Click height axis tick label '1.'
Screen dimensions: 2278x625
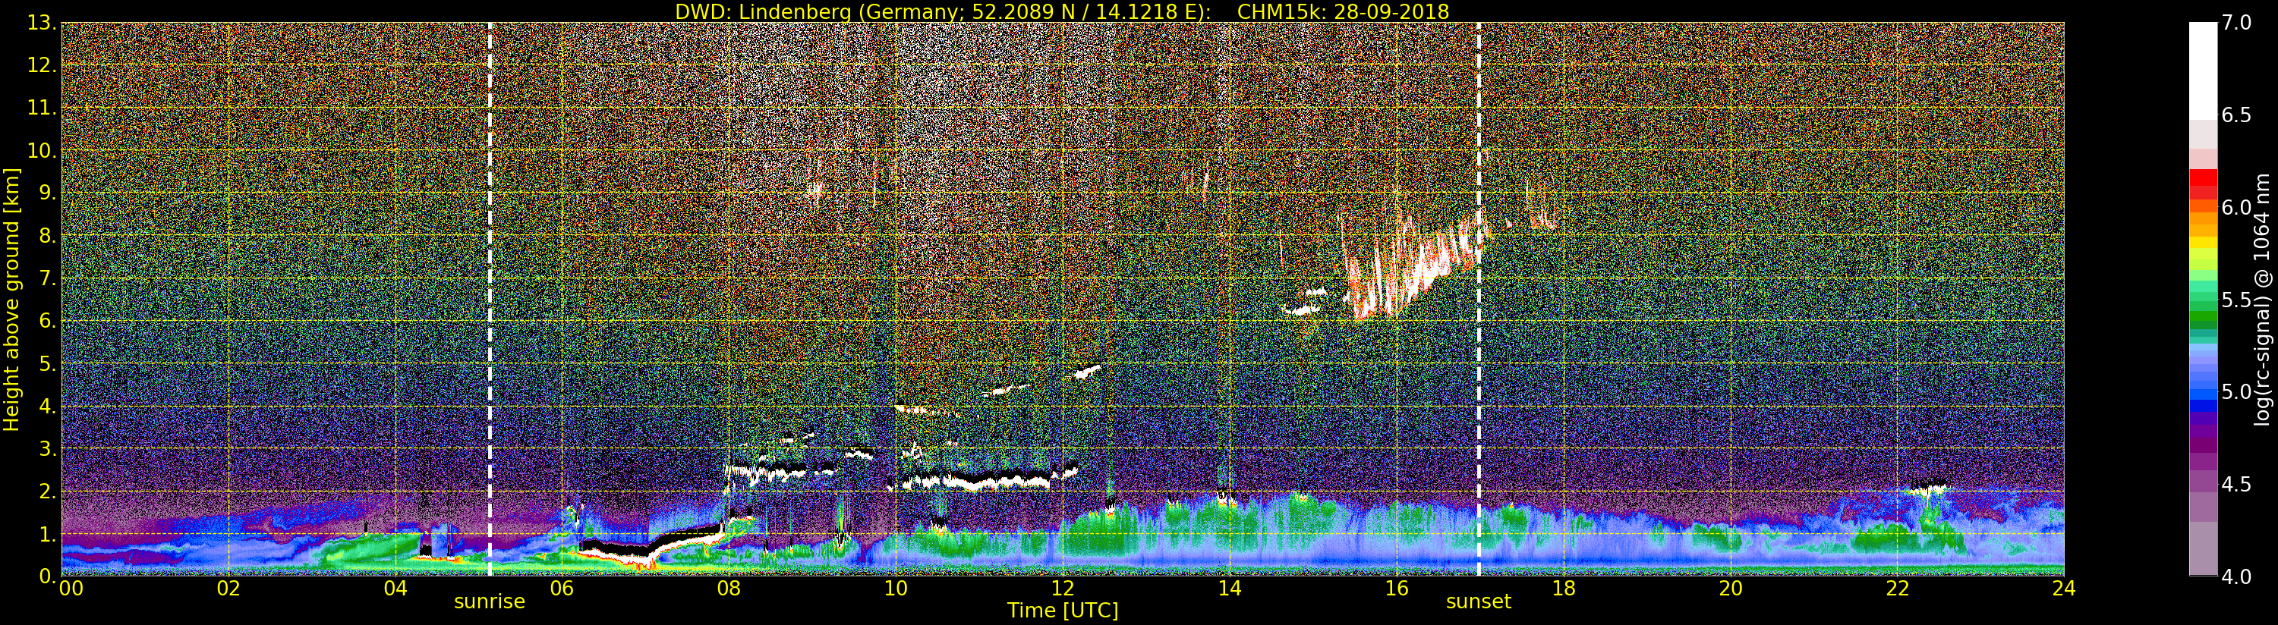47,533
